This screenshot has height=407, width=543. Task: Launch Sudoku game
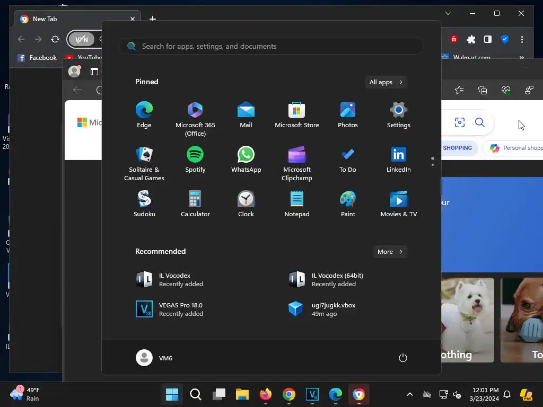(144, 204)
